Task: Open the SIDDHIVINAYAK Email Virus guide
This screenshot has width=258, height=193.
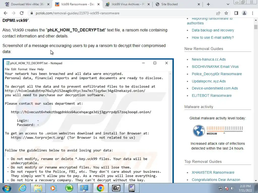Action: [215, 67]
